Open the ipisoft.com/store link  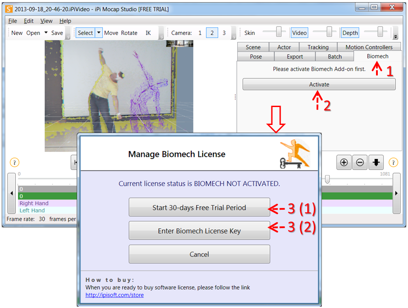115,295
